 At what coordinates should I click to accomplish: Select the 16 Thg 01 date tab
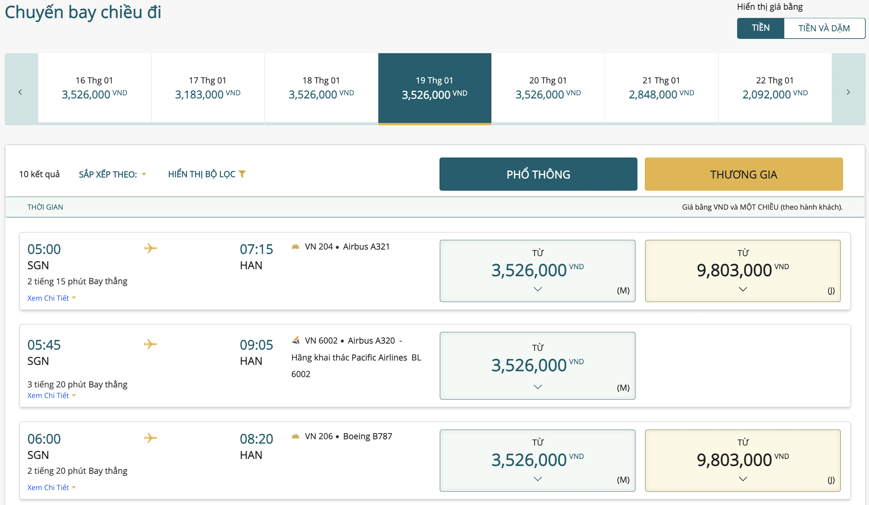(x=94, y=88)
